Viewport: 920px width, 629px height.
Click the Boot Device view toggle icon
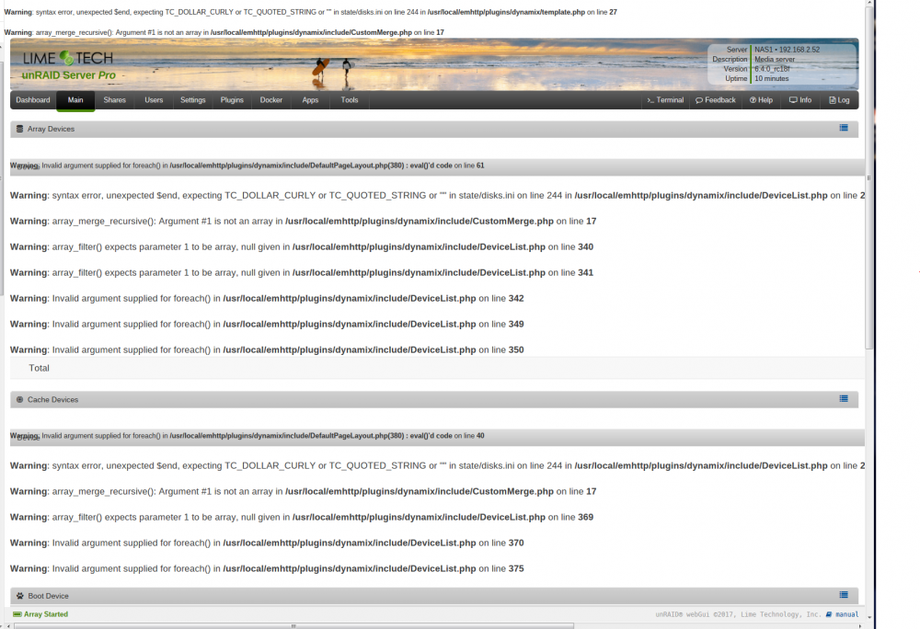(x=844, y=595)
